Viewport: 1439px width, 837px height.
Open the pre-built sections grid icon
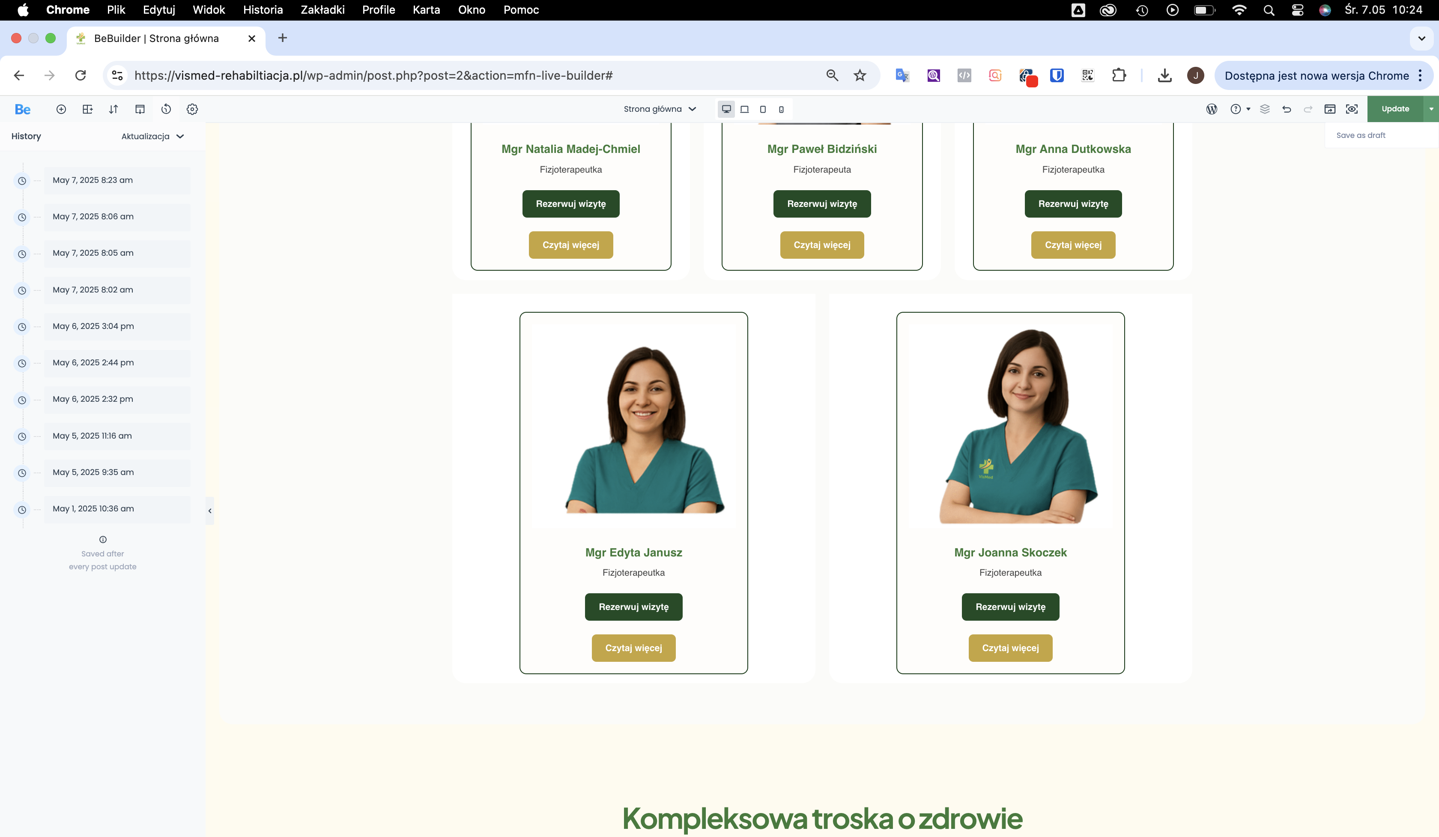click(x=87, y=109)
